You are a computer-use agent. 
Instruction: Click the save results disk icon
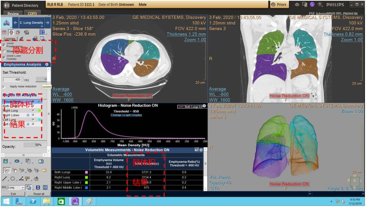[5, 161]
